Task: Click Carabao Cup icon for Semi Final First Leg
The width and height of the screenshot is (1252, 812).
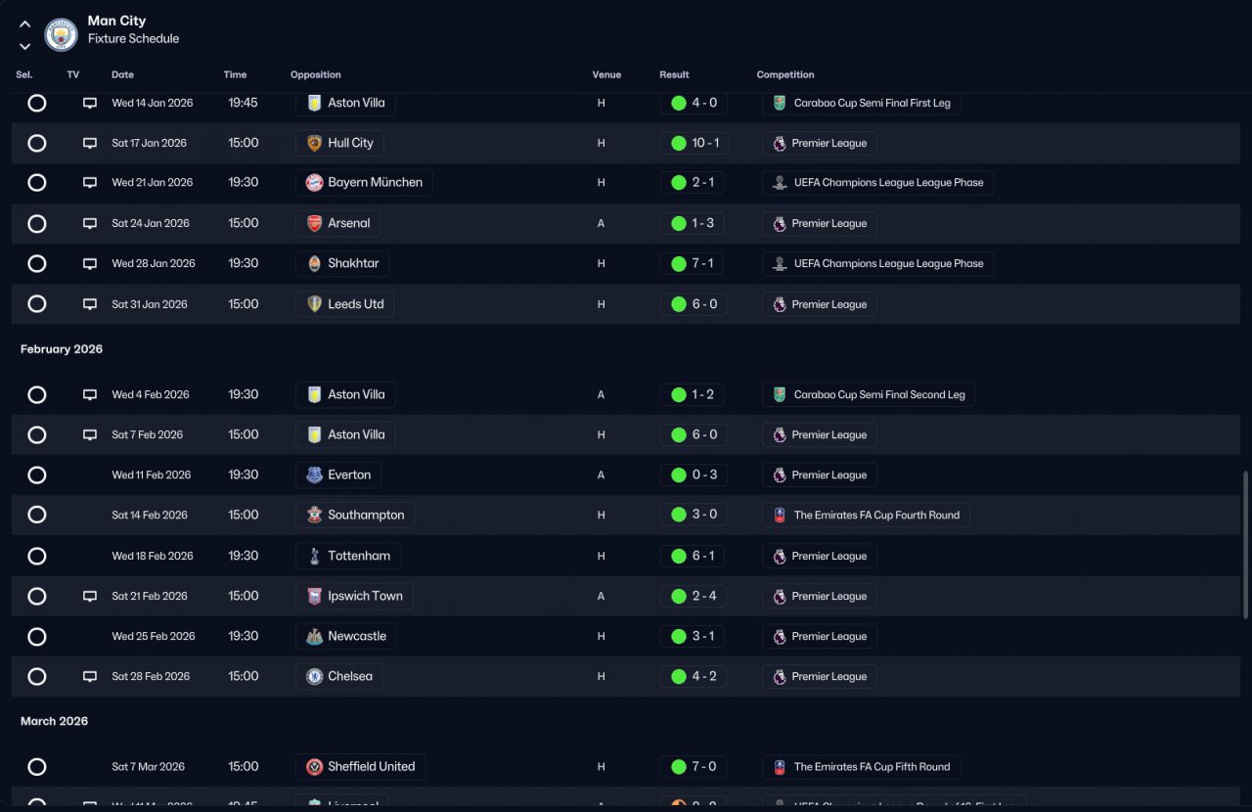Action: 780,103
